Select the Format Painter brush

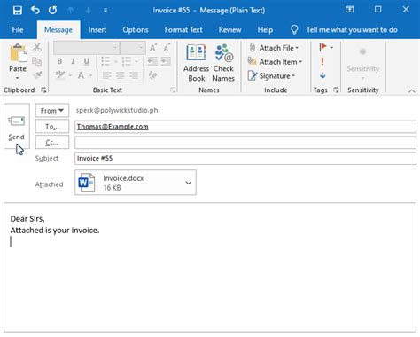click(x=37, y=75)
